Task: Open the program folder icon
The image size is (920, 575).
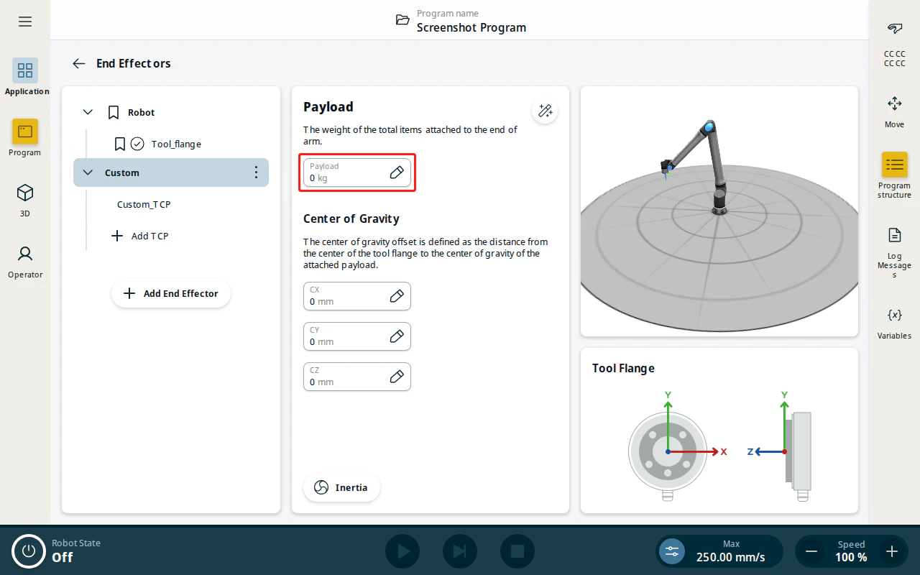Action: (402, 20)
